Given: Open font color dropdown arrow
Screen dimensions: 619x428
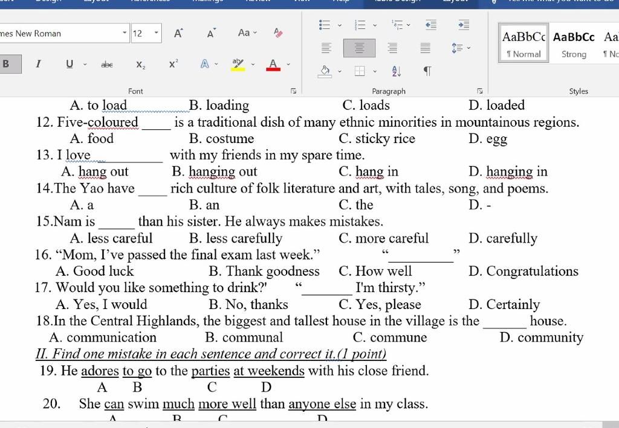Looking at the screenshot, I should coord(288,64).
